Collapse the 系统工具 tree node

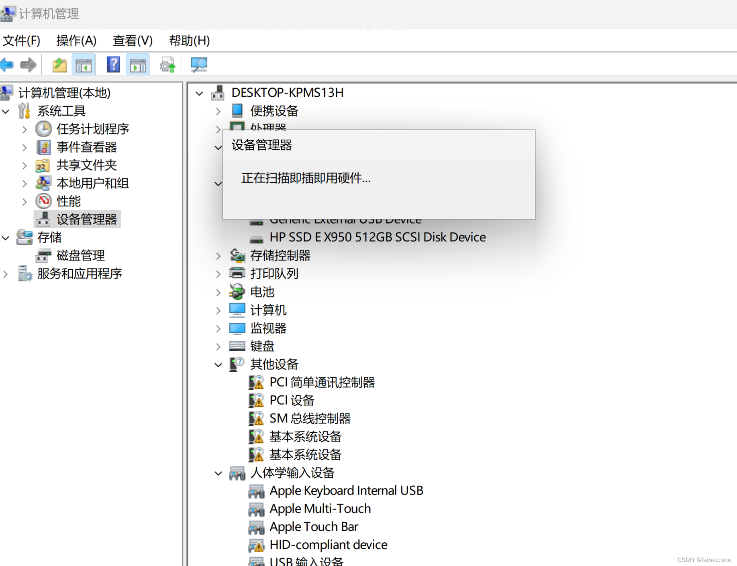6,111
